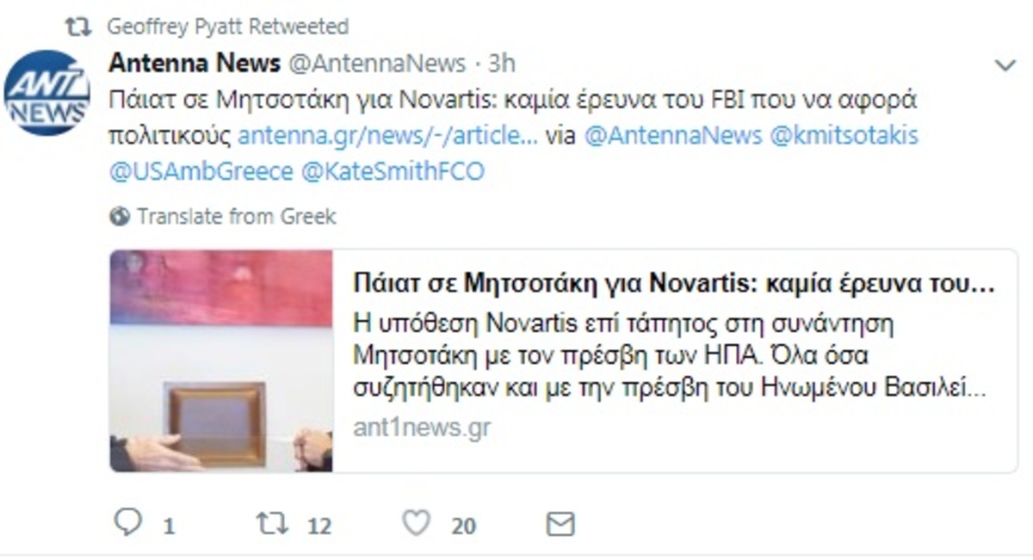Open Antenna News display name

(x=195, y=63)
